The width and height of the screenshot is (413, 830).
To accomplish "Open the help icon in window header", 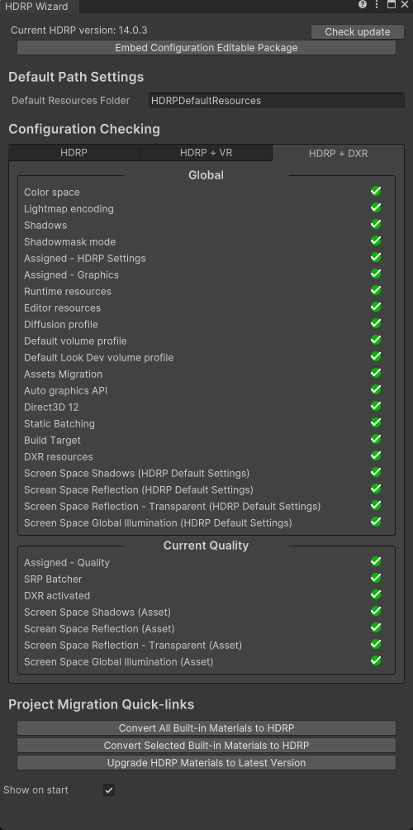I will click(x=363, y=5).
